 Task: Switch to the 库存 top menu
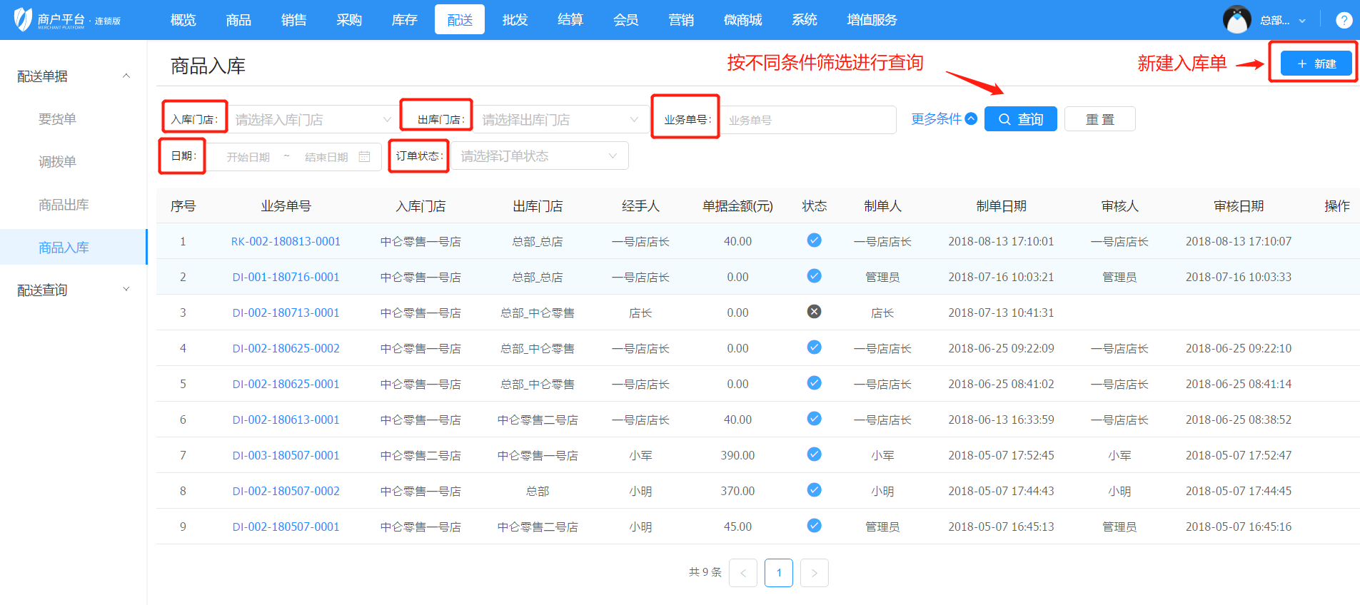pos(404,20)
